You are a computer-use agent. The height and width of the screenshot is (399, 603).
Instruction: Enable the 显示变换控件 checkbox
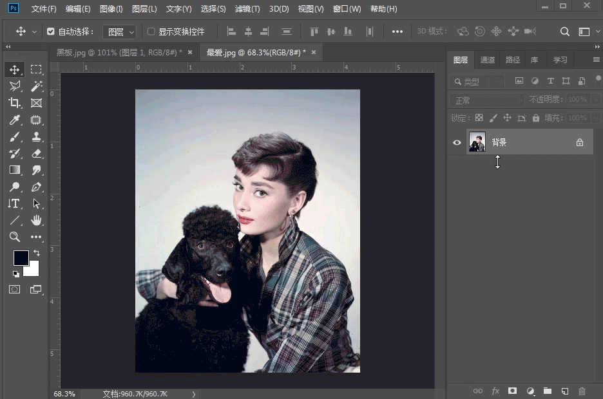tap(151, 32)
